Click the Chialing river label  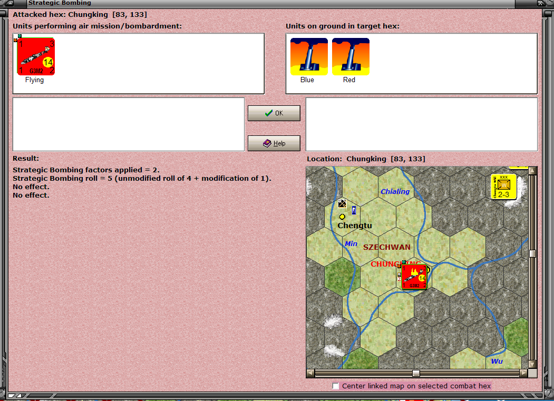pos(395,191)
